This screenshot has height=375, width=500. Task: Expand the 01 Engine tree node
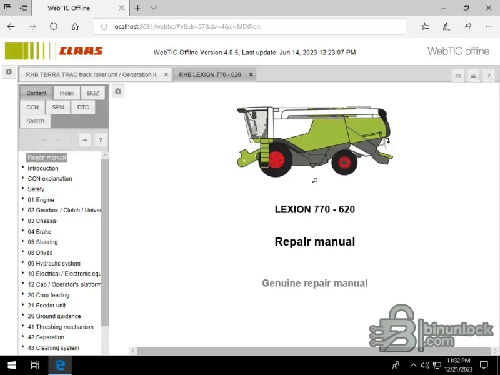tap(23, 200)
